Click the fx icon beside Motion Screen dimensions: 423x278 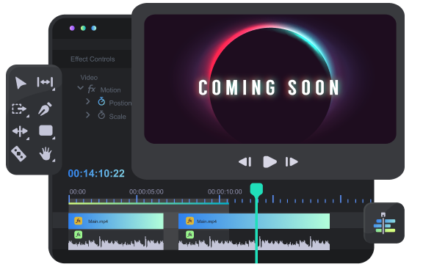point(92,89)
